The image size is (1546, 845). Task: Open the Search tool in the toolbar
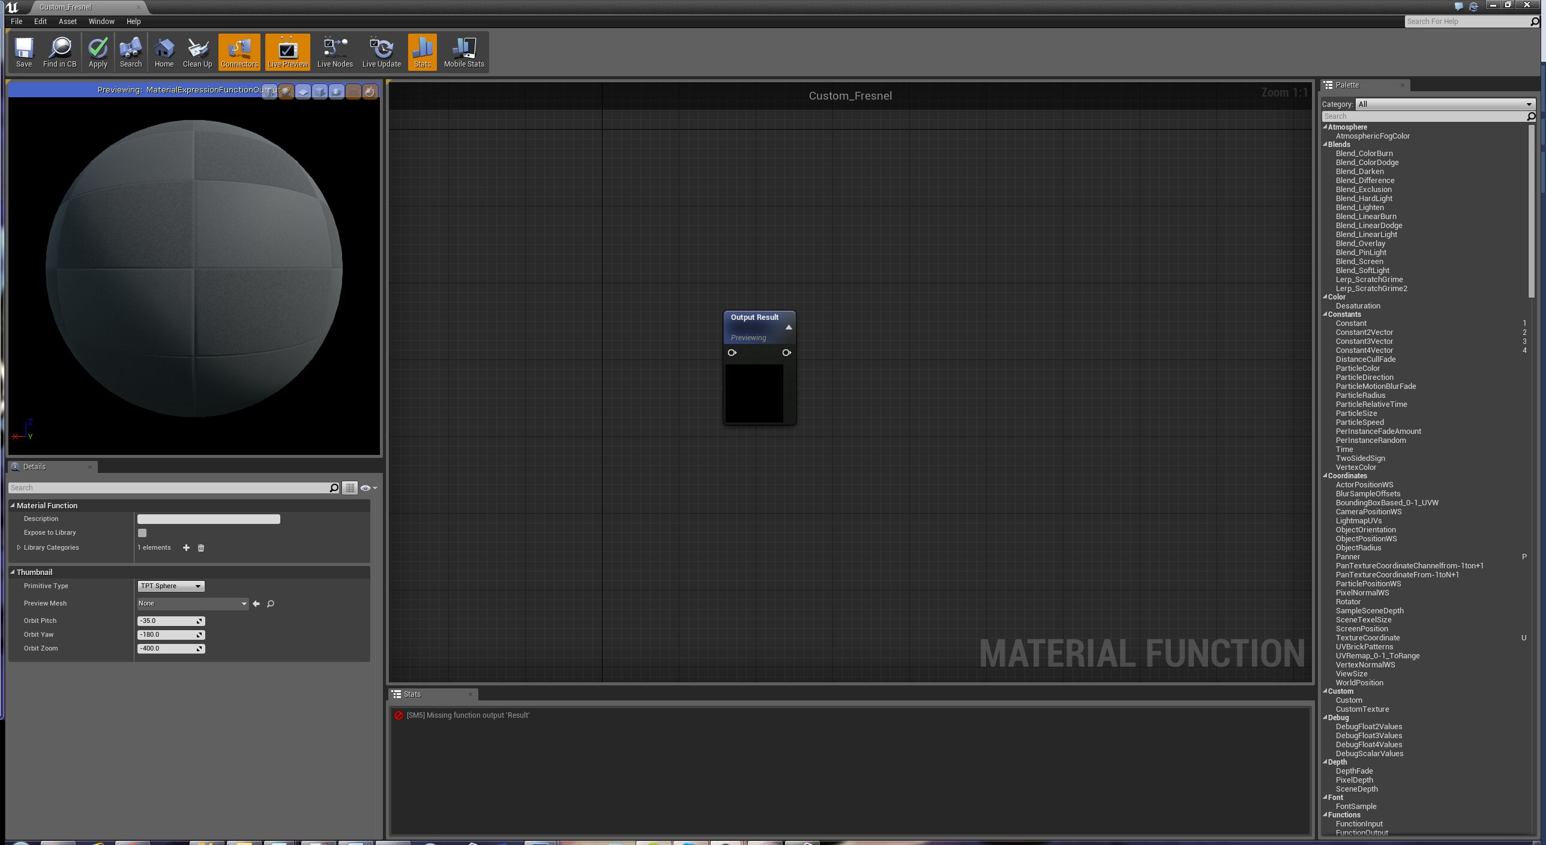coord(130,52)
